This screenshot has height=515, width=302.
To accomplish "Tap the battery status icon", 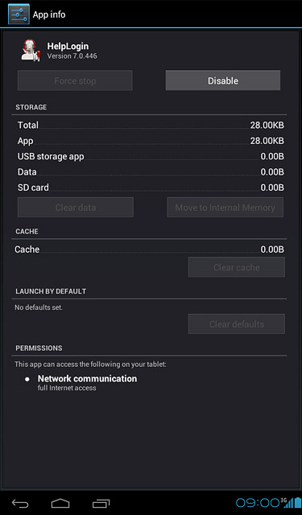I will pyautogui.click(x=297, y=502).
